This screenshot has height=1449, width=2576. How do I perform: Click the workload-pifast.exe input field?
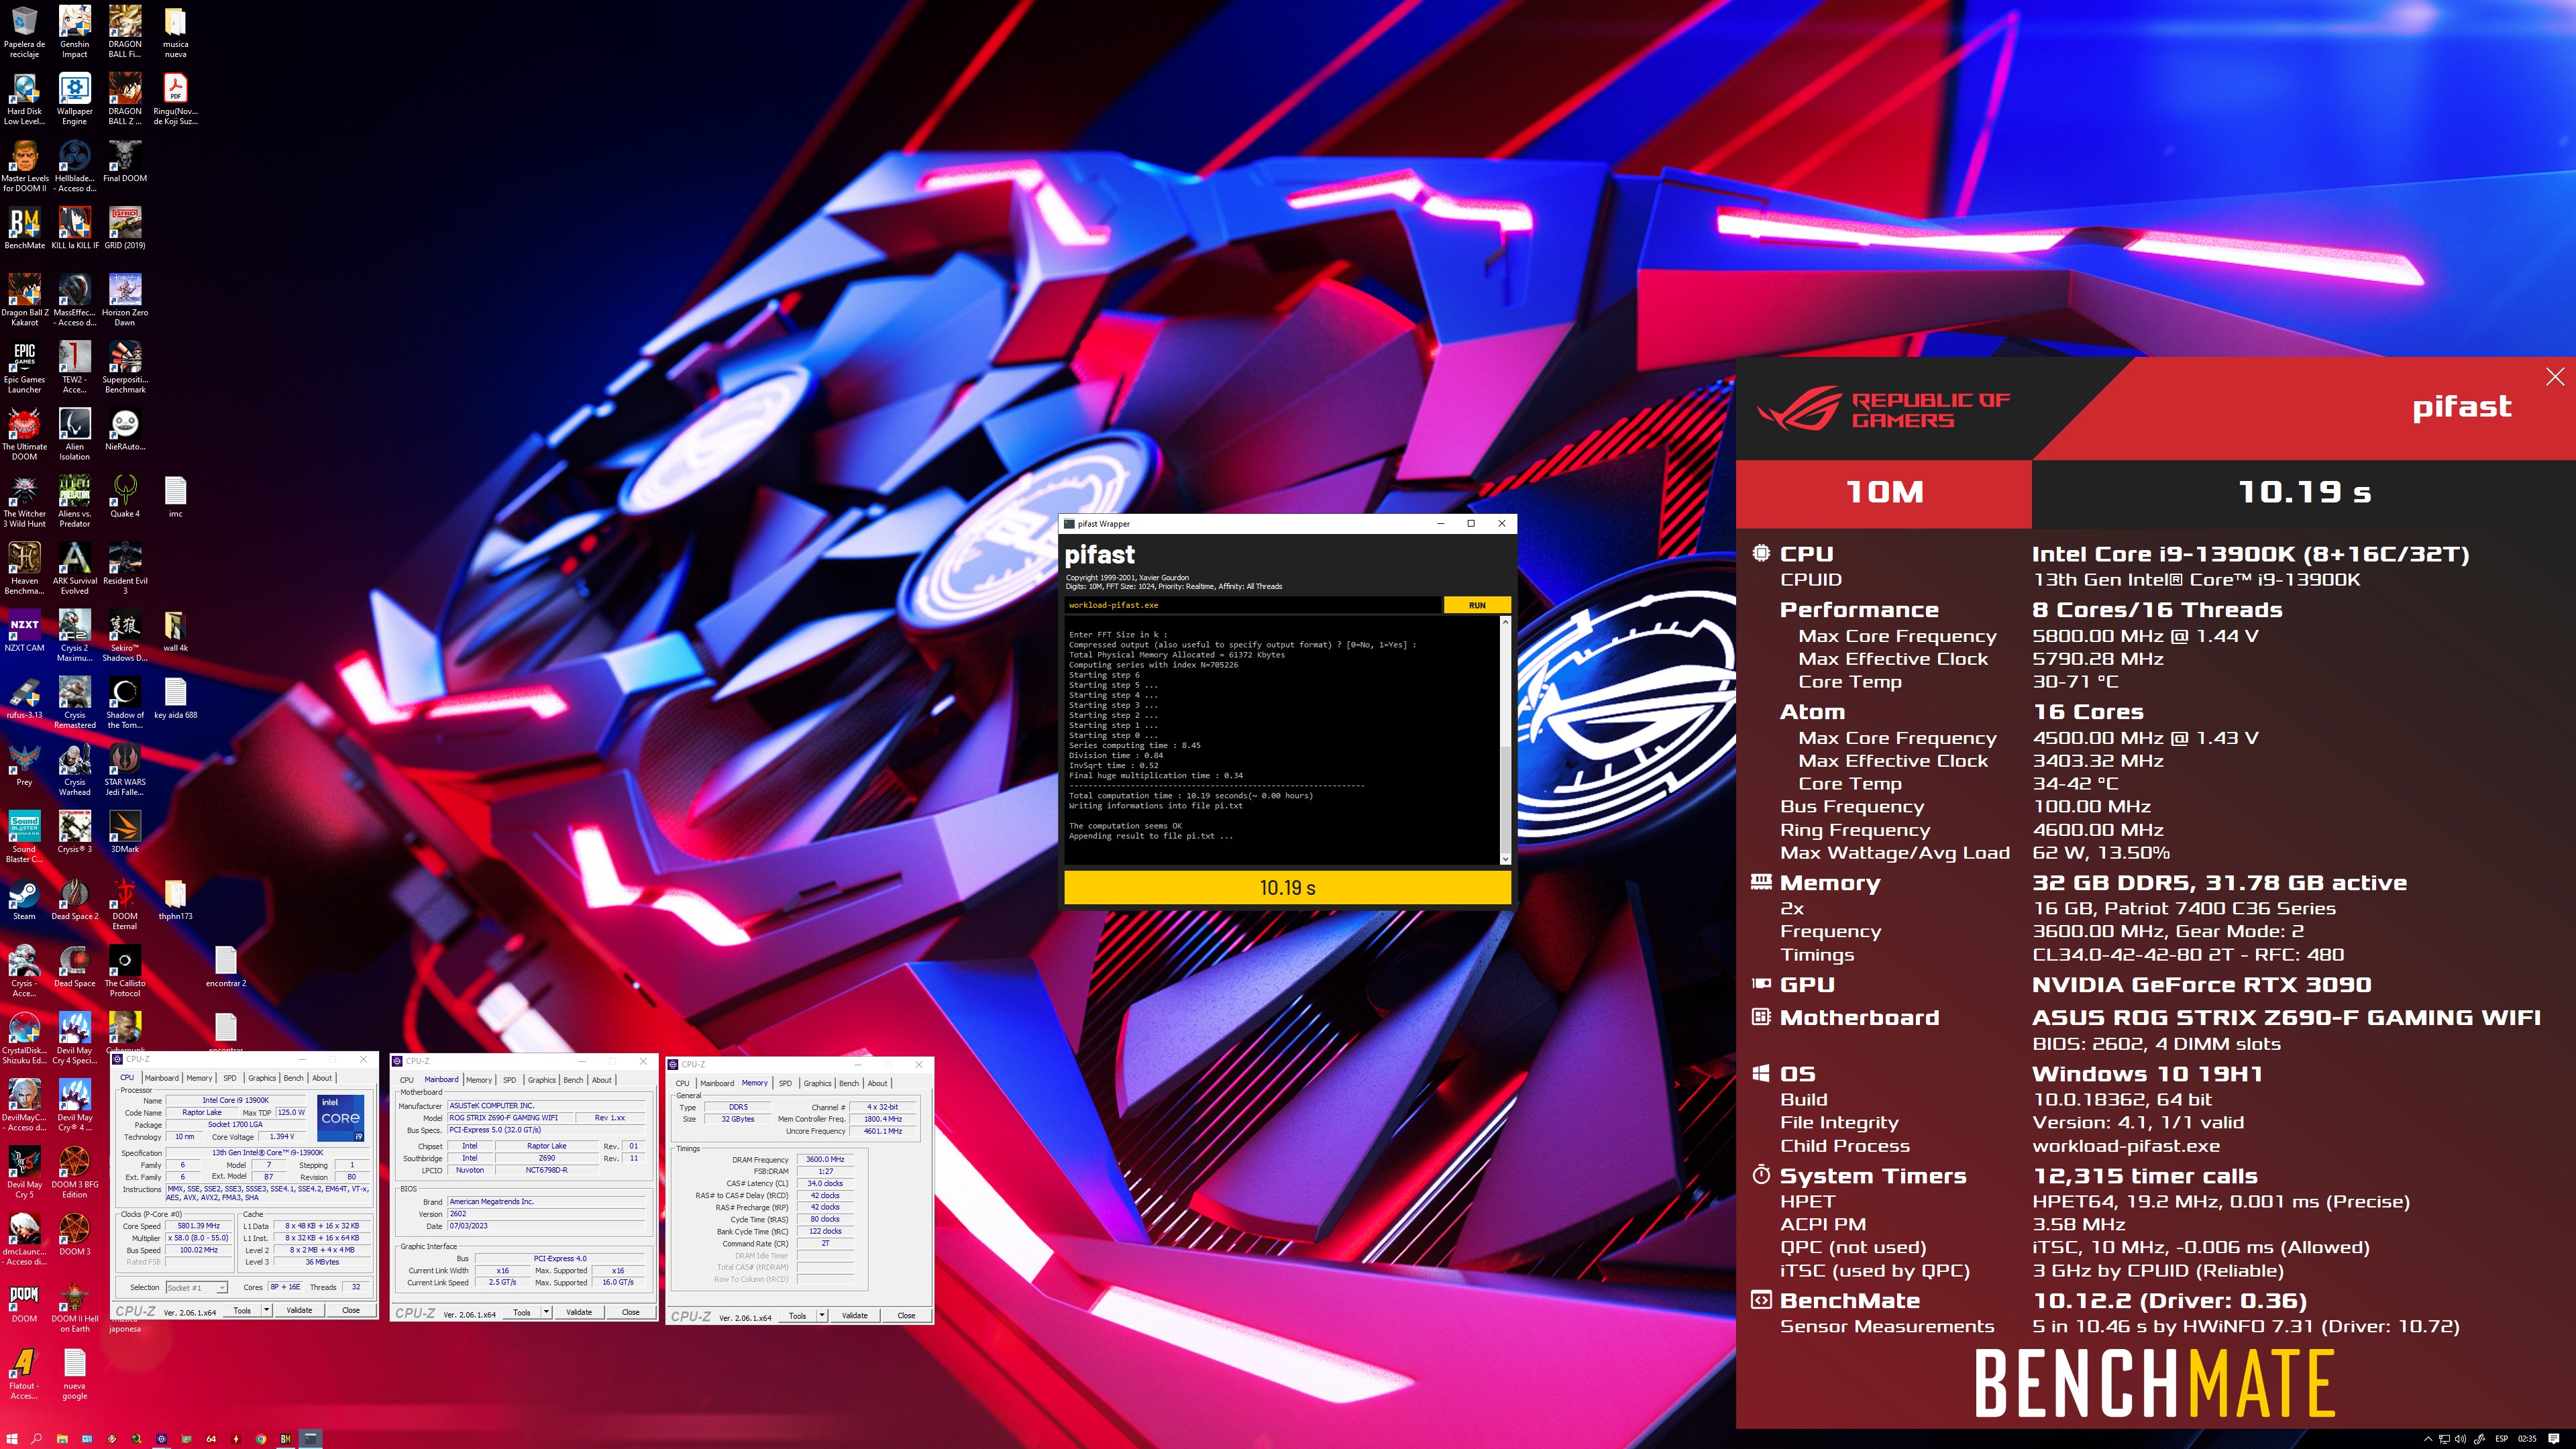tap(1253, 605)
